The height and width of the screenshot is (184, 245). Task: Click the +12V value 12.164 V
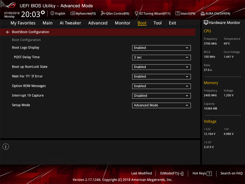[210, 134]
